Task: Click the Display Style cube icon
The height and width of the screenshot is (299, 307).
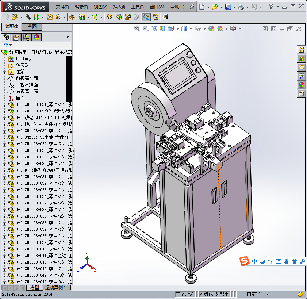Action: click(184, 28)
